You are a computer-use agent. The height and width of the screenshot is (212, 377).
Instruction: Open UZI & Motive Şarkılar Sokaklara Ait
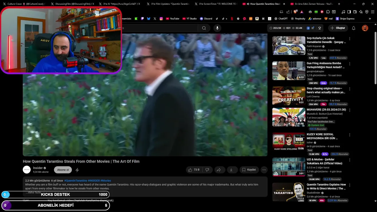click(324, 161)
